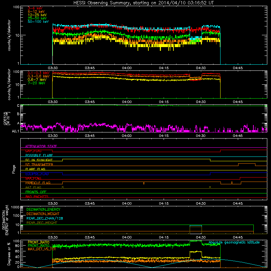
Task: Click the Flags vertical axis label
Action: pos(14,169)
